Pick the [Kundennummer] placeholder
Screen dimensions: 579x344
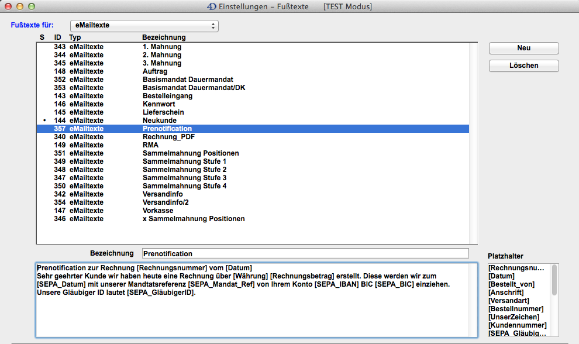click(x=517, y=325)
